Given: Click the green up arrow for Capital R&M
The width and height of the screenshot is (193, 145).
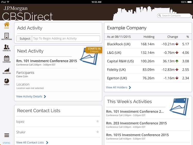Looking at the screenshot, I should tap(177, 61).
